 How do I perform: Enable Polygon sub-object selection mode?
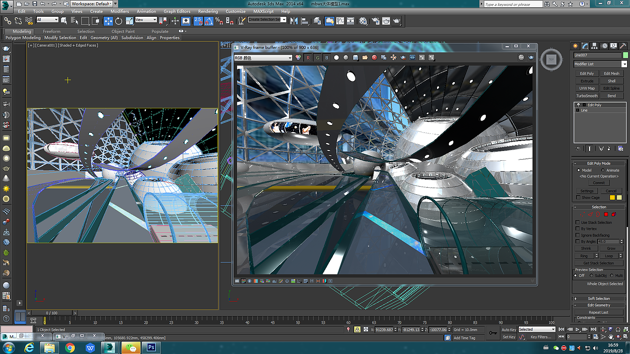606,214
